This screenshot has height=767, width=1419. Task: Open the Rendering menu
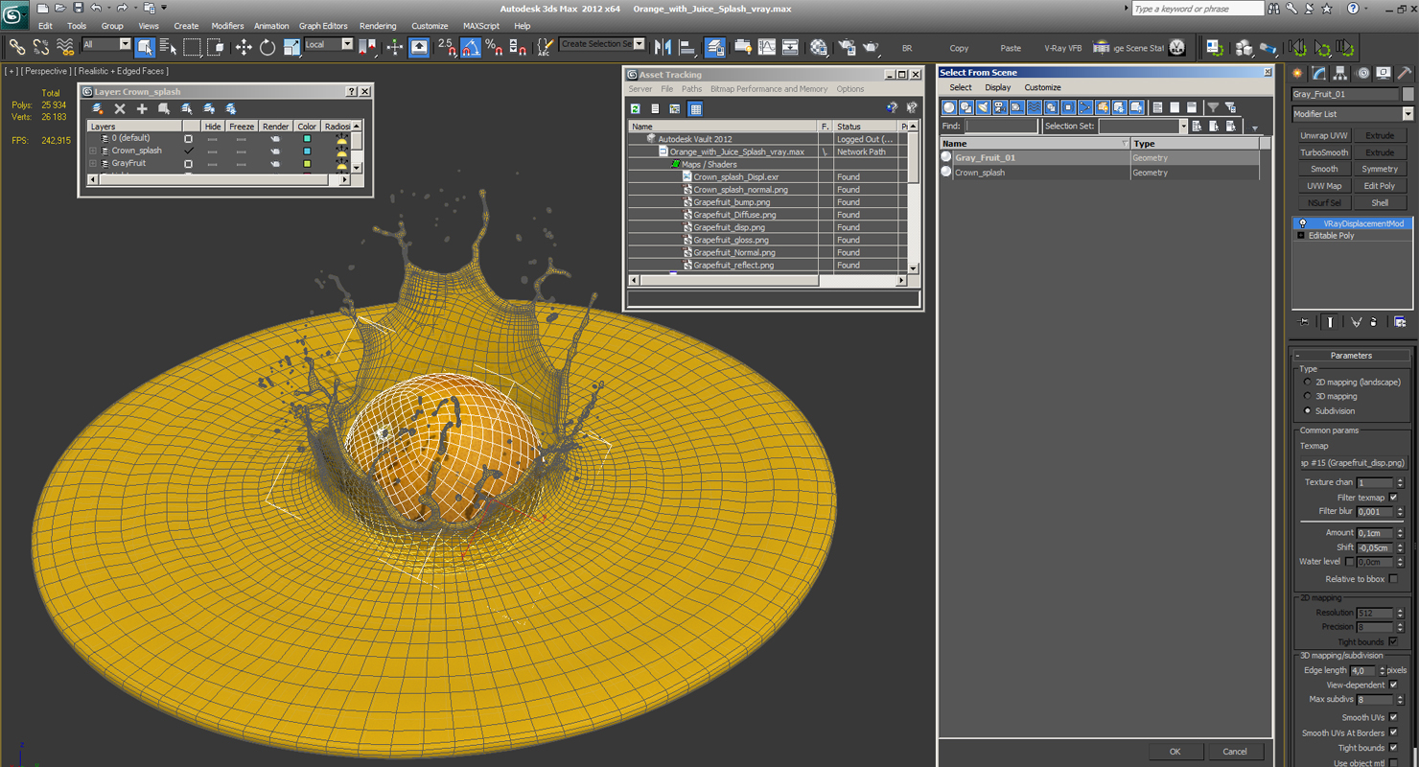[x=378, y=26]
